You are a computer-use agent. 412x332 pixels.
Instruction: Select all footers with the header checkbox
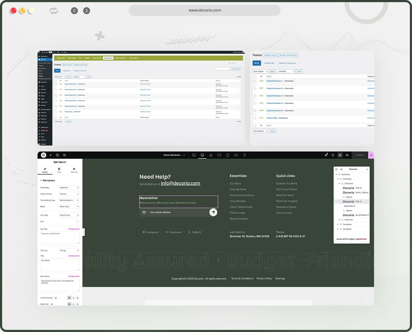coord(255,76)
